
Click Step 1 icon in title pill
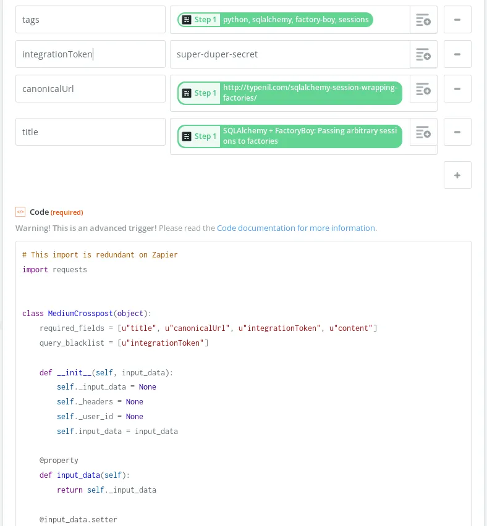(x=187, y=136)
